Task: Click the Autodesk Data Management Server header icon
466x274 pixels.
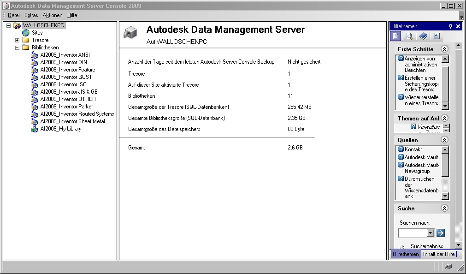Action: (x=130, y=33)
